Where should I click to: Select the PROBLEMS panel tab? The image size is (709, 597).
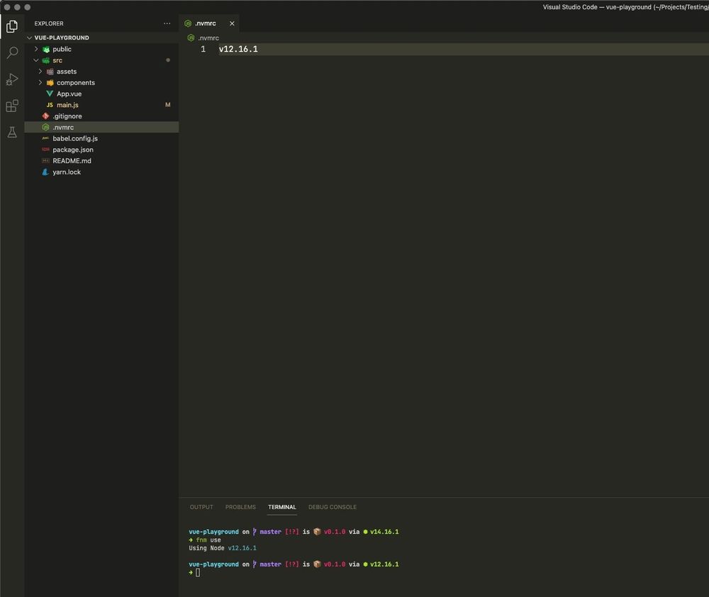[x=240, y=507]
